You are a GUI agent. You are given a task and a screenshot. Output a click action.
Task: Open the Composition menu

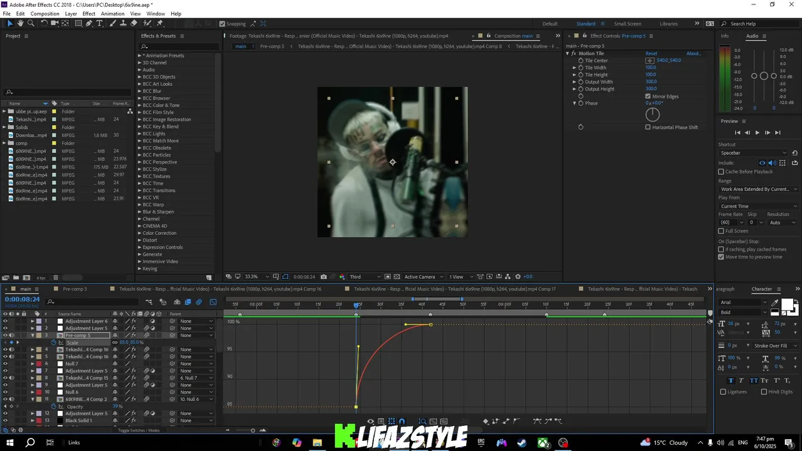44,14
